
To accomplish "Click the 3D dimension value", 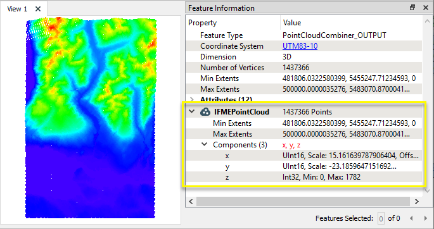I will pyautogui.click(x=287, y=57).
